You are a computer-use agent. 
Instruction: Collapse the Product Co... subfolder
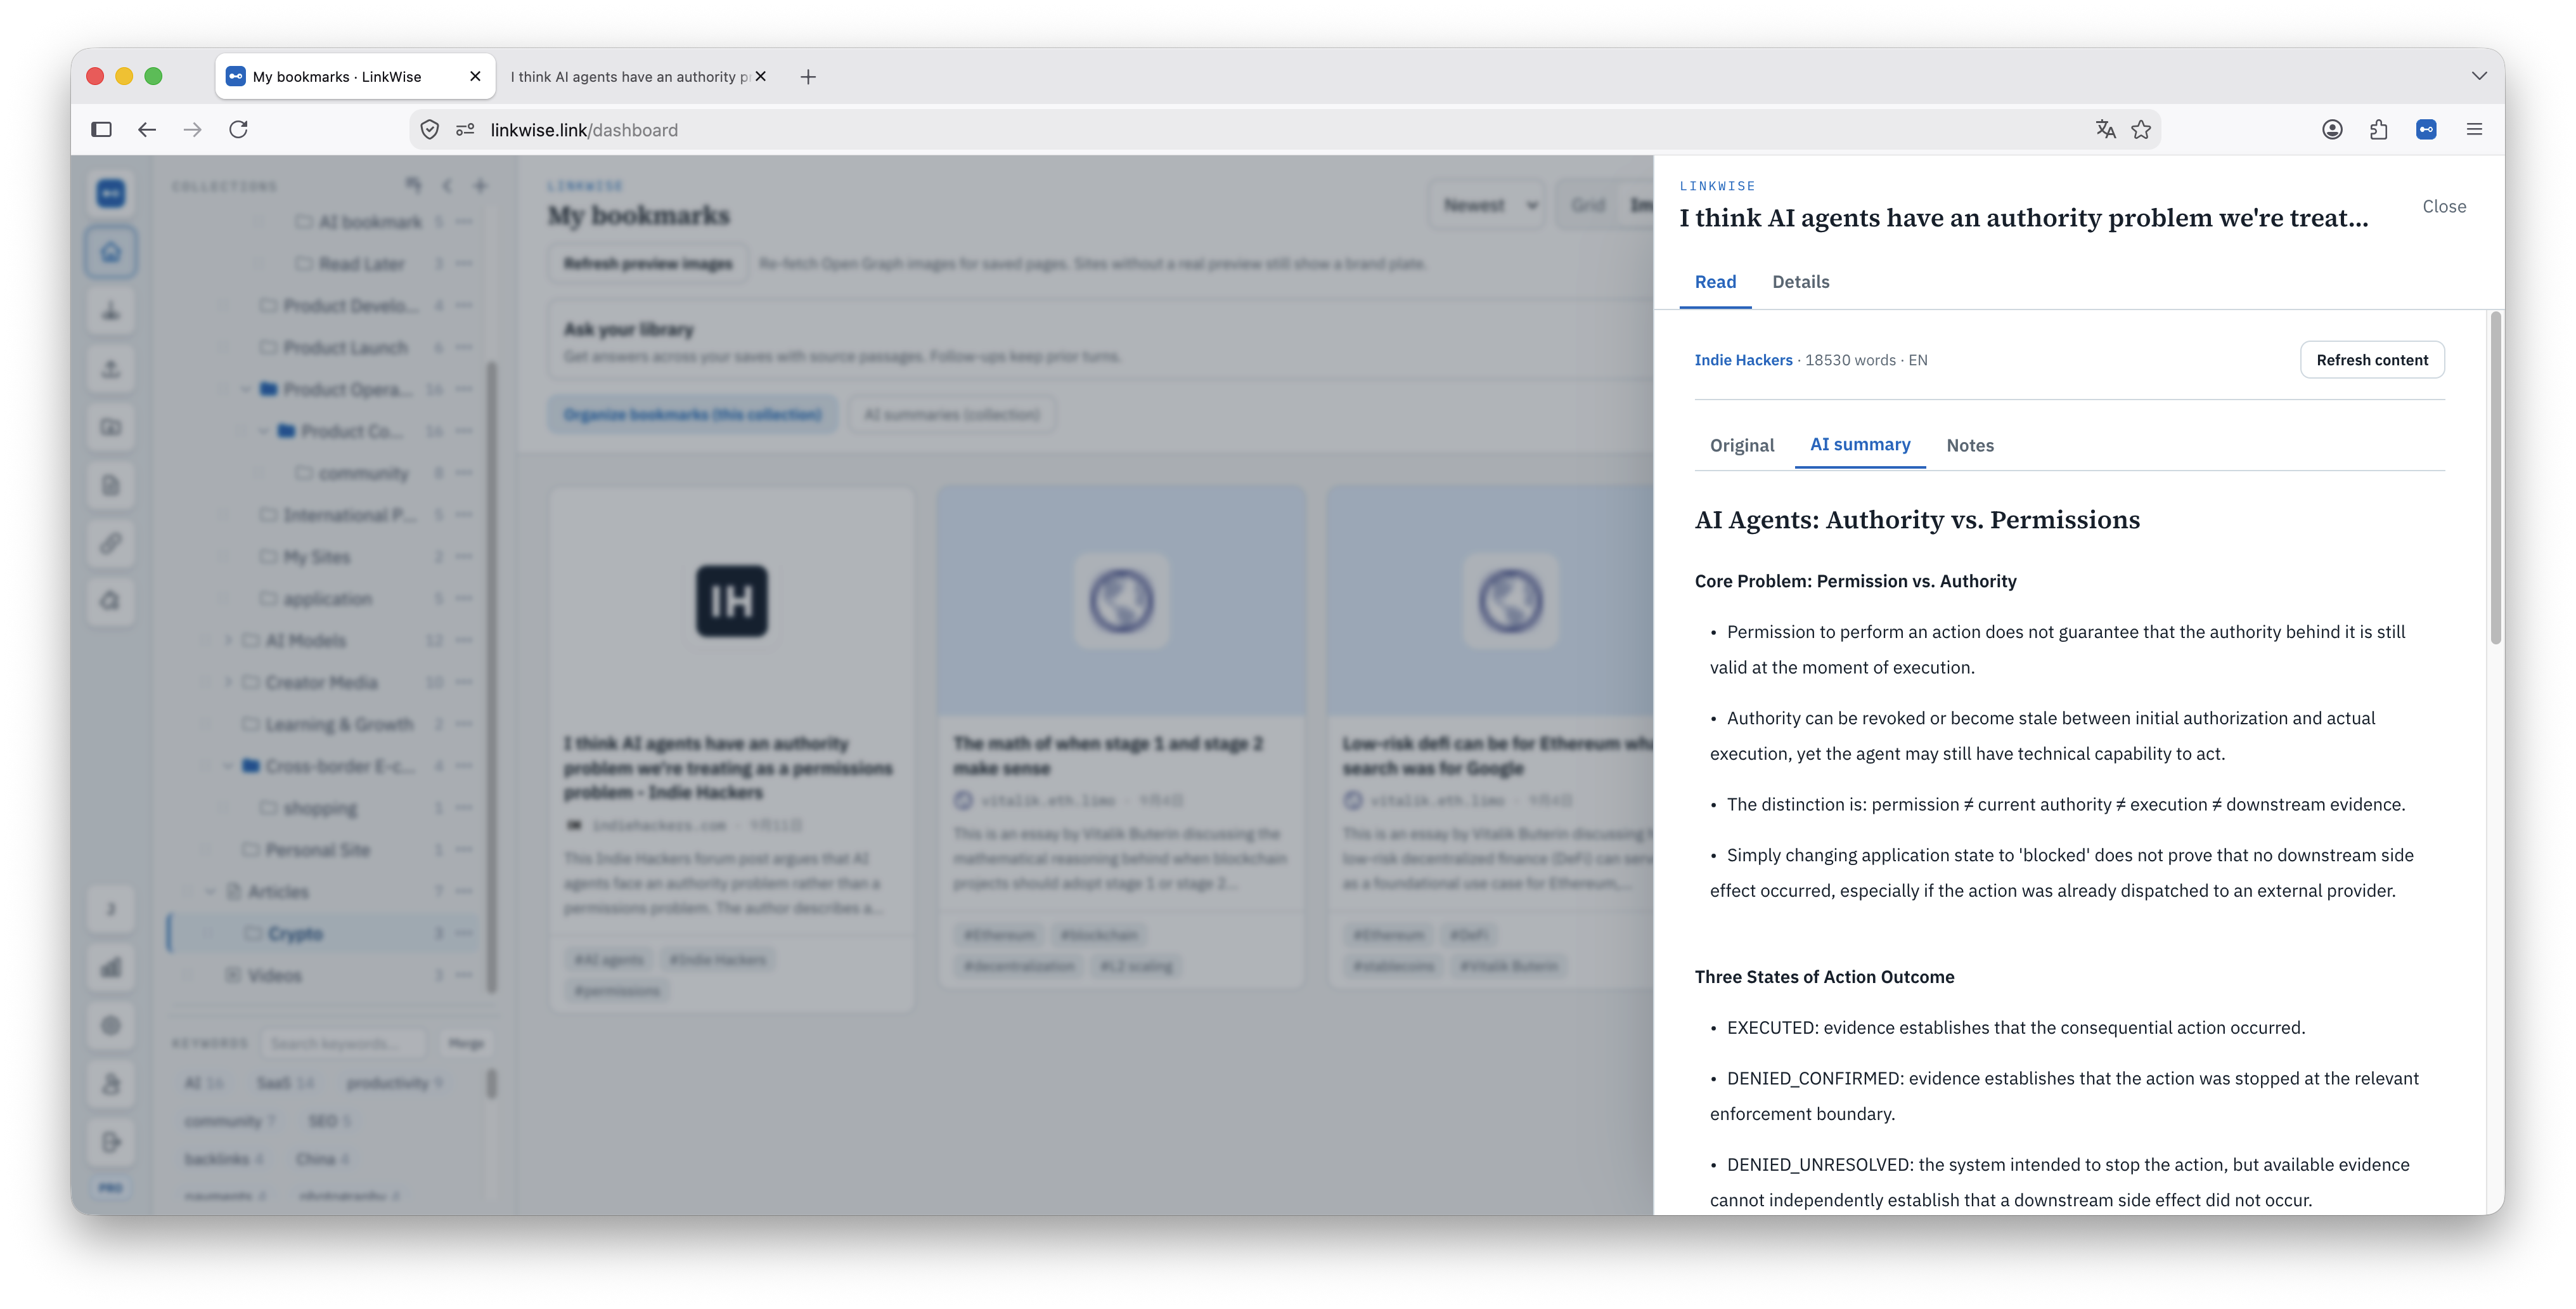tap(264, 431)
